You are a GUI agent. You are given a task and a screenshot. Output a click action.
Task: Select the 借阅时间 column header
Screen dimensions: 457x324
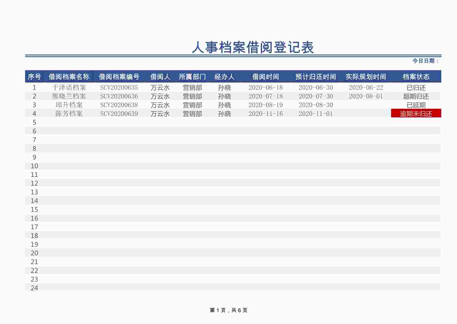265,77
